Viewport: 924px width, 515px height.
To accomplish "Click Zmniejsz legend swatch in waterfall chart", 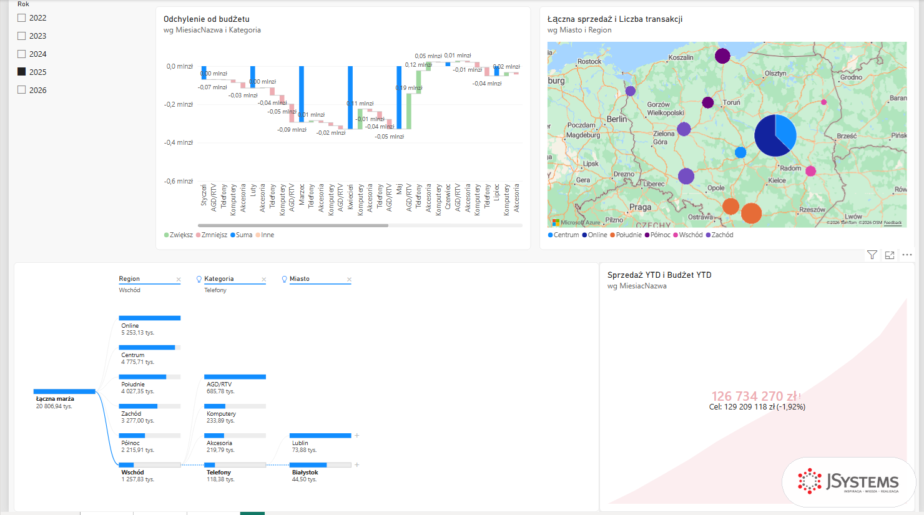I will pos(199,235).
